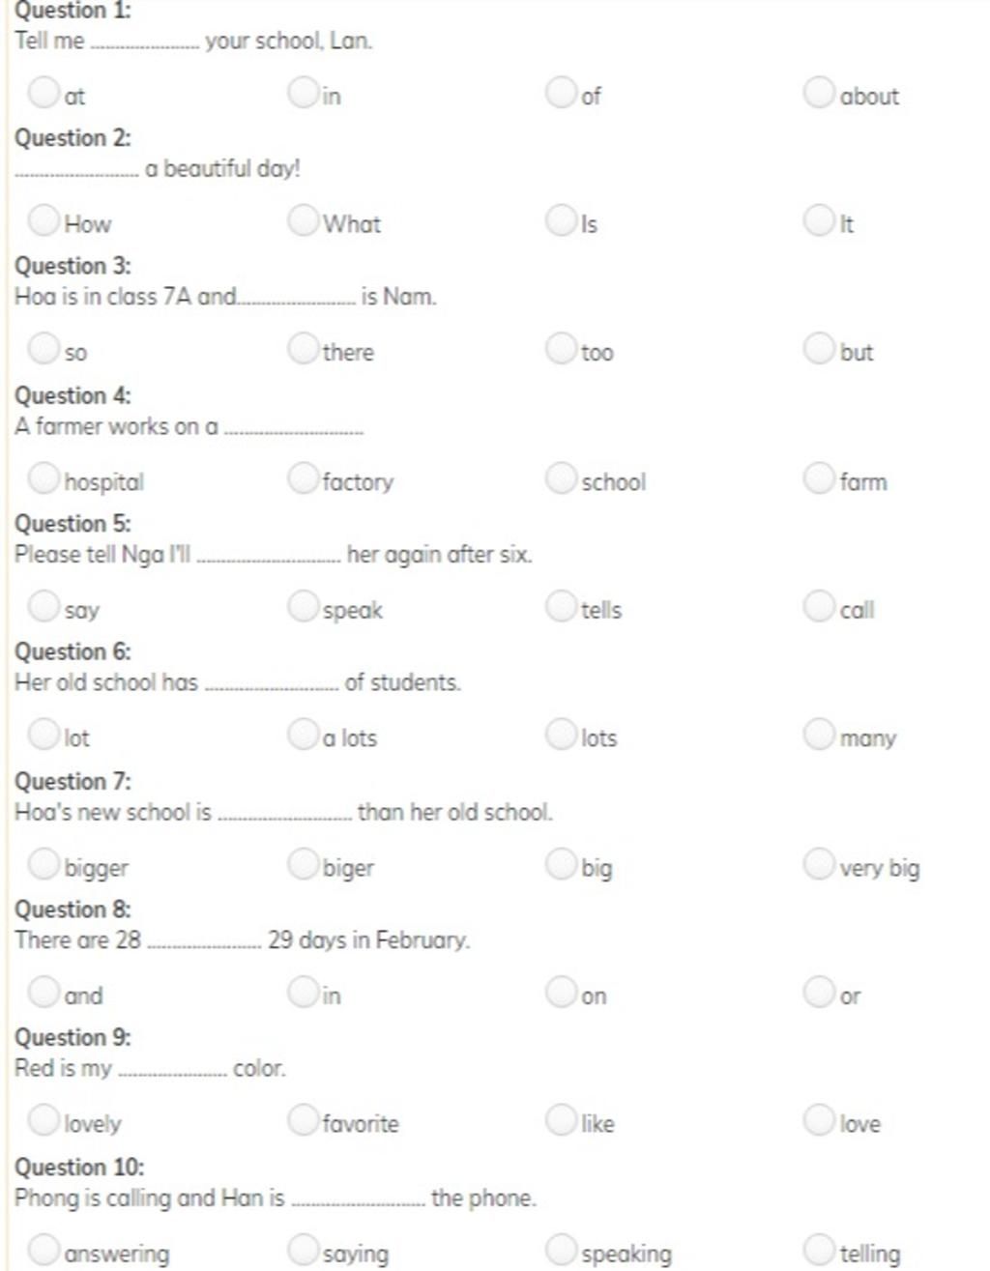Choose 'very big' in Question 7
The image size is (990, 1271).
click(x=819, y=863)
